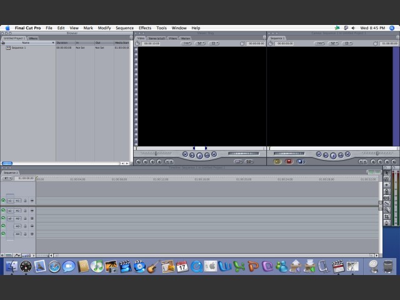The image size is (400, 300).
Task: Click the timeline current timecode field
Action: (x=26, y=178)
